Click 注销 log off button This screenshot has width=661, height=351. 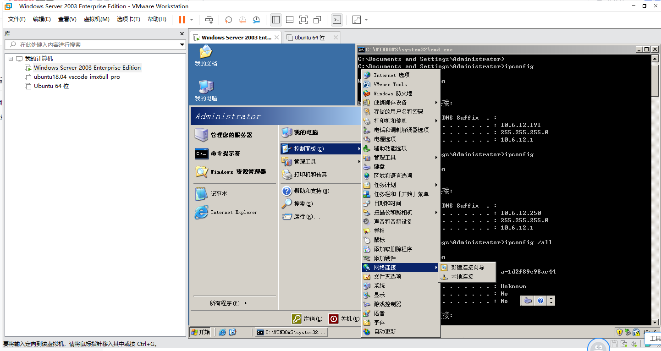tap(308, 319)
